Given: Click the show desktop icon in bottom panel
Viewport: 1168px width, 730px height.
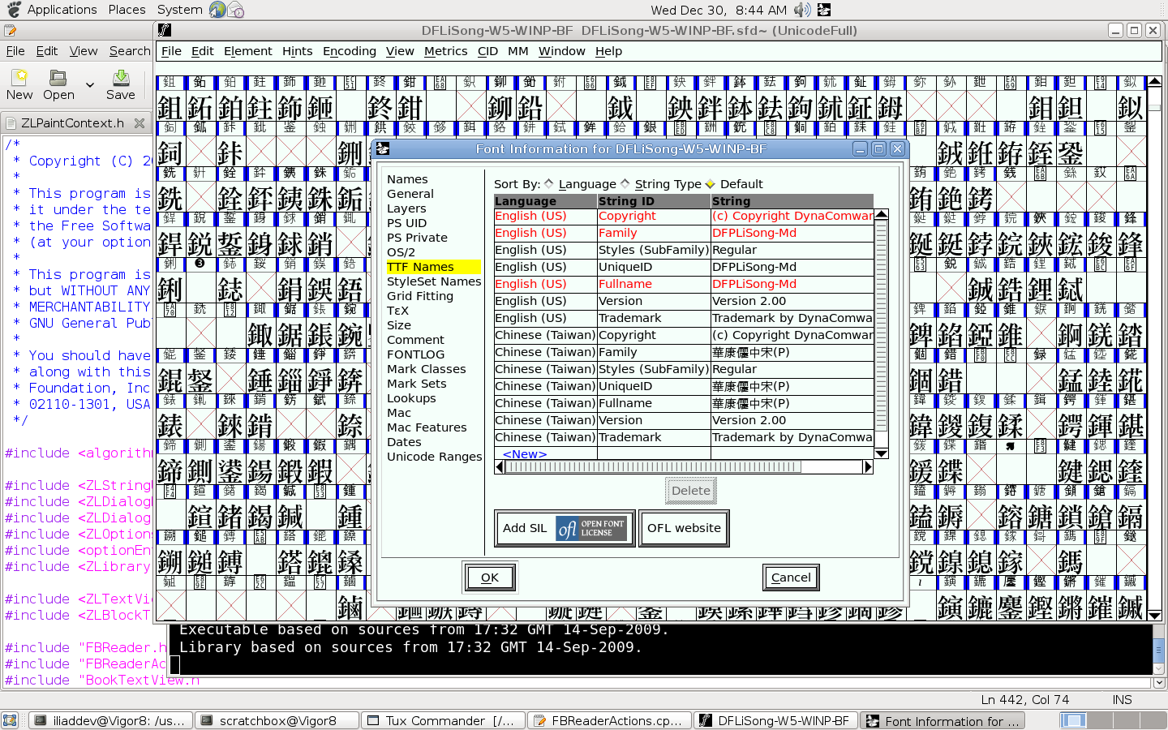Looking at the screenshot, I should 10,720.
